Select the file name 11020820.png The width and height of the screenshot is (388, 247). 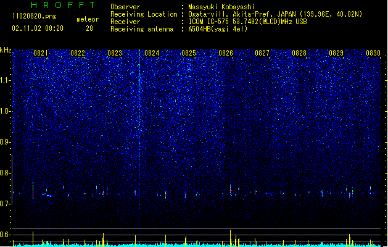[x=34, y=16]
